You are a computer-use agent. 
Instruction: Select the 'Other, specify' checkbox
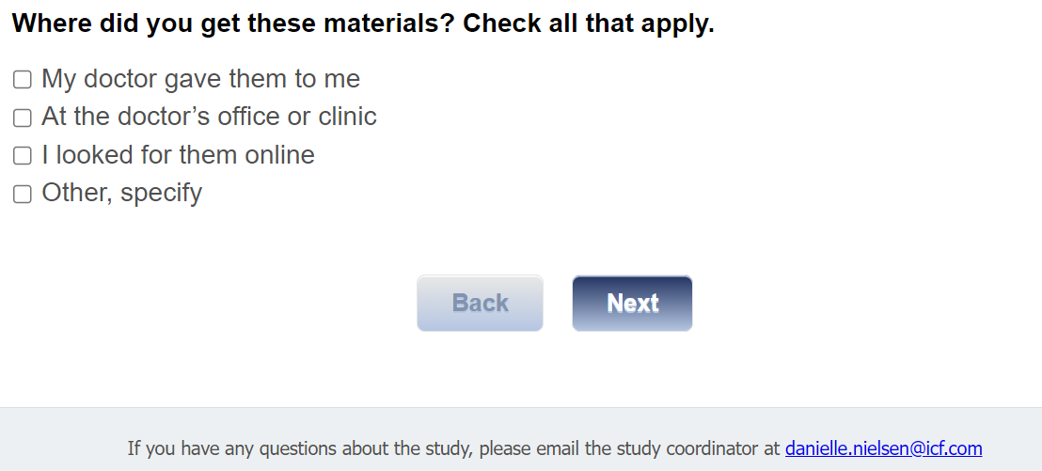[22, 194]
